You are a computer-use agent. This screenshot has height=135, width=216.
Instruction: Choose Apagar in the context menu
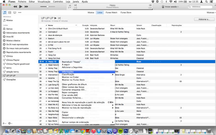coord(87,115)
